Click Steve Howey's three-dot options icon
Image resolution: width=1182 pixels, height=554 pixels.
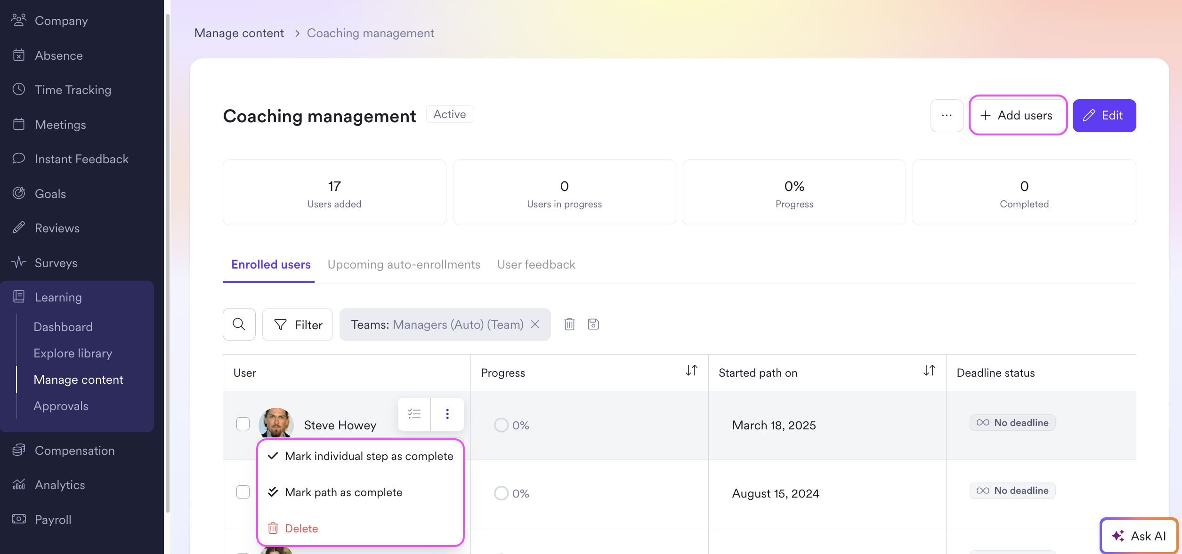coord(447,414)
